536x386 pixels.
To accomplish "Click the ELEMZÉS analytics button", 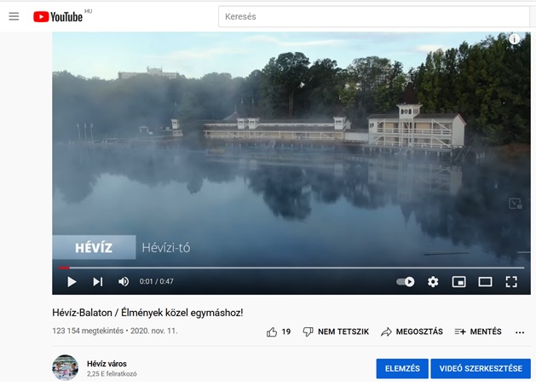I will 402,369.
